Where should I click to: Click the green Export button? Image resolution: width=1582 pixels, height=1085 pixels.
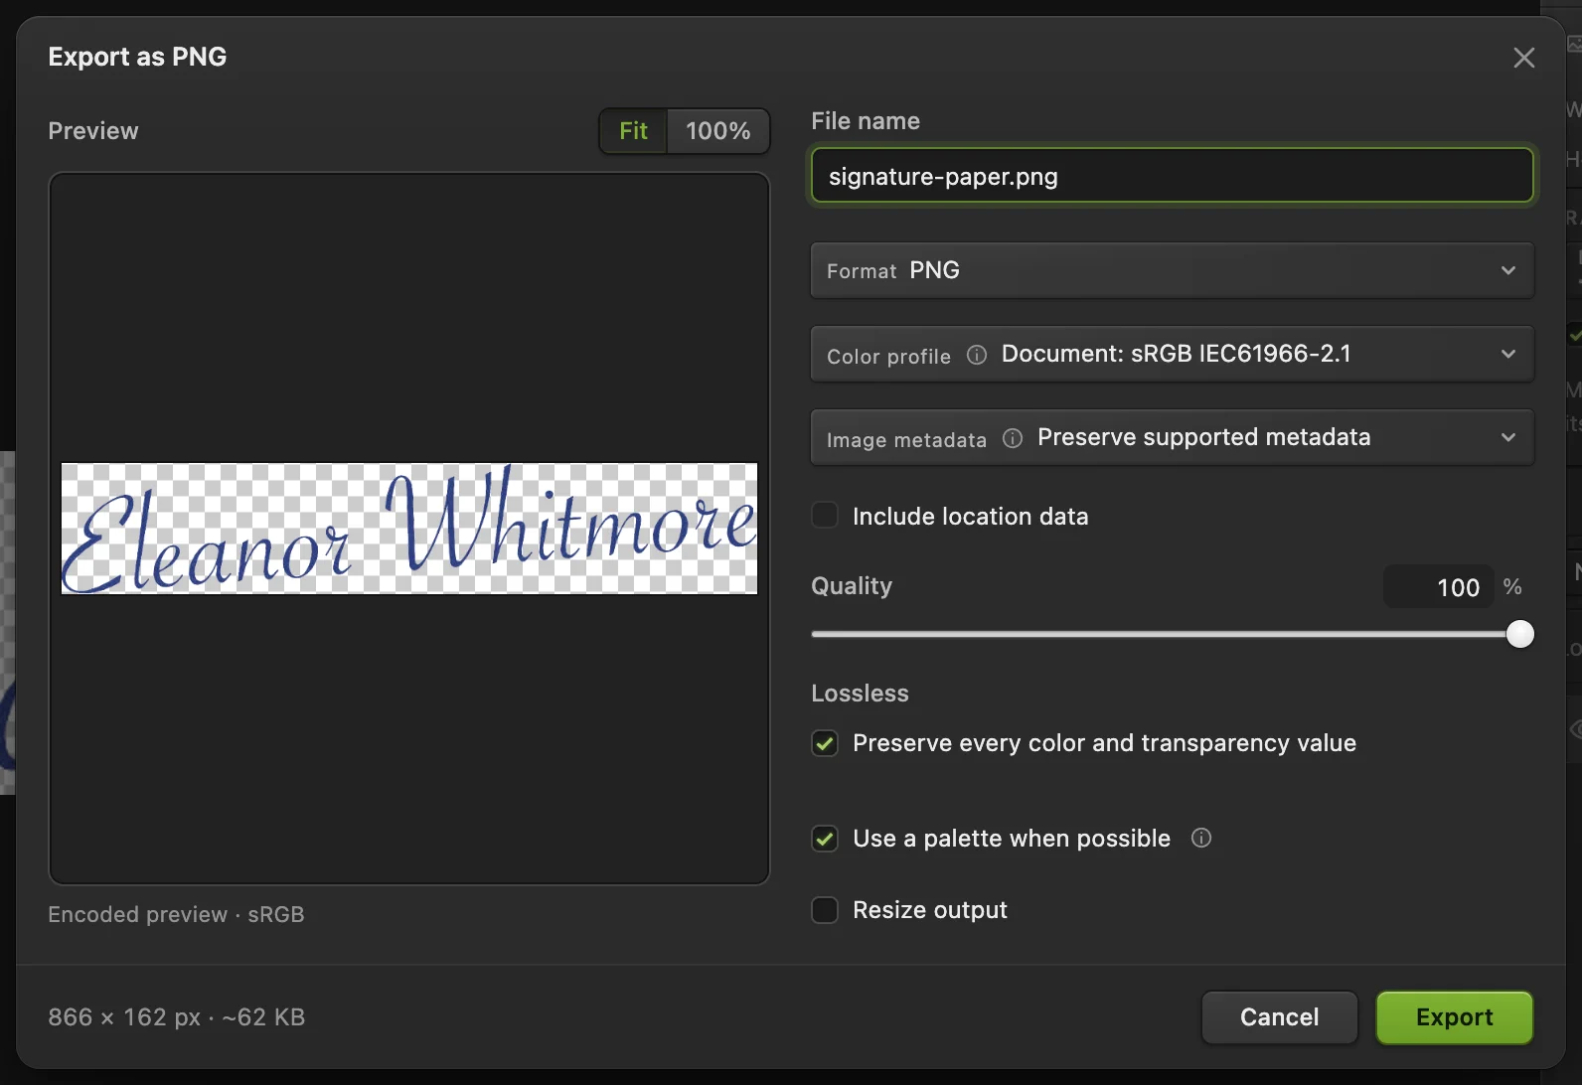[1455, 1017]
